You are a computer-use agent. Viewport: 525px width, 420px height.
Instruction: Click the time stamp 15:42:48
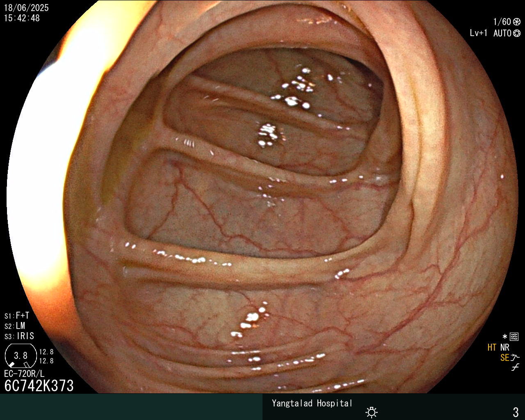(22, 18)
